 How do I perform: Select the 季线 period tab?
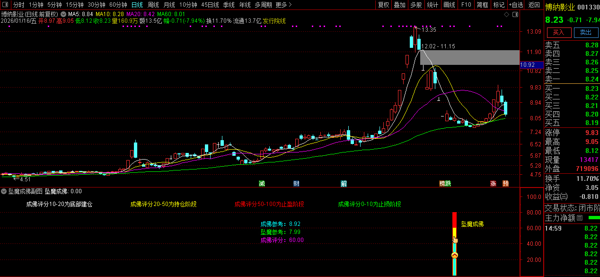[229, 5]
